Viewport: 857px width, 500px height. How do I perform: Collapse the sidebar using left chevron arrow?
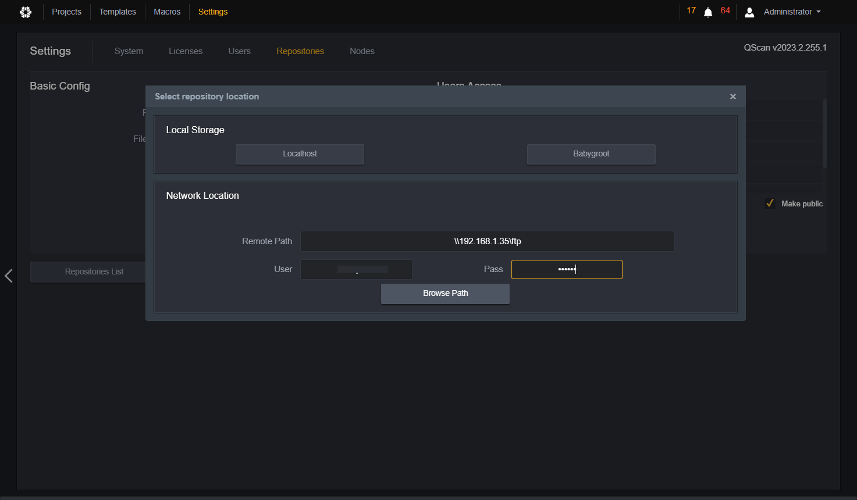coord(9,276)
